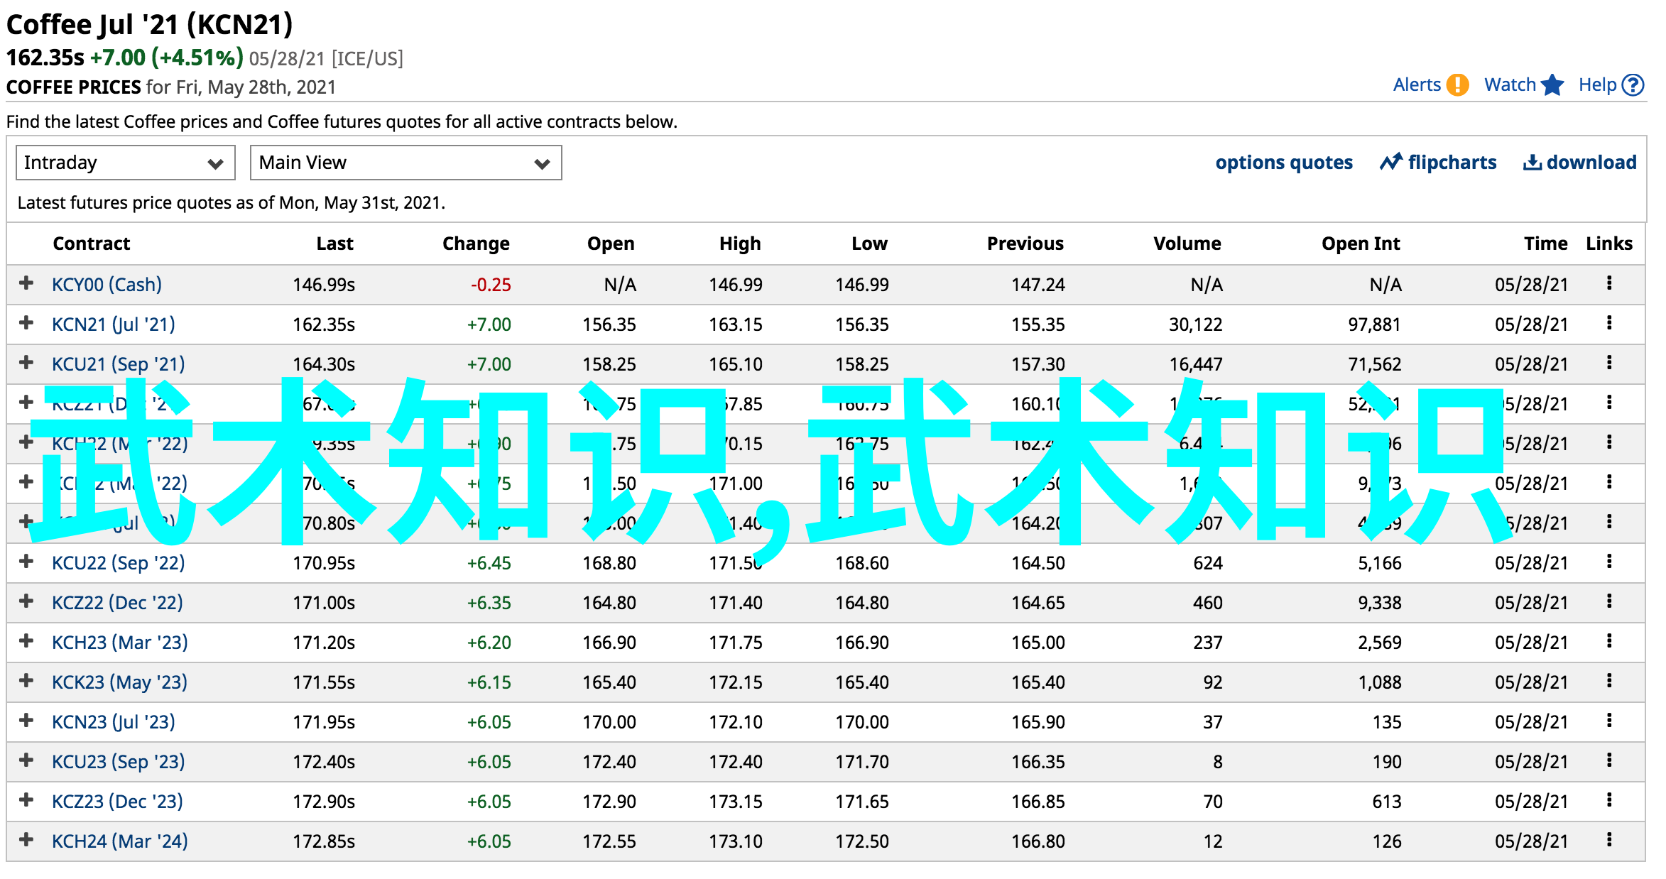Click the Watch link
Image resolution: width=1666 pixels, height=879 pixels.
pos(1510,85)
